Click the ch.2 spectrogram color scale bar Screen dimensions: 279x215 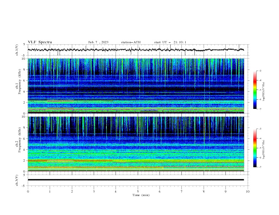point(255,148)
